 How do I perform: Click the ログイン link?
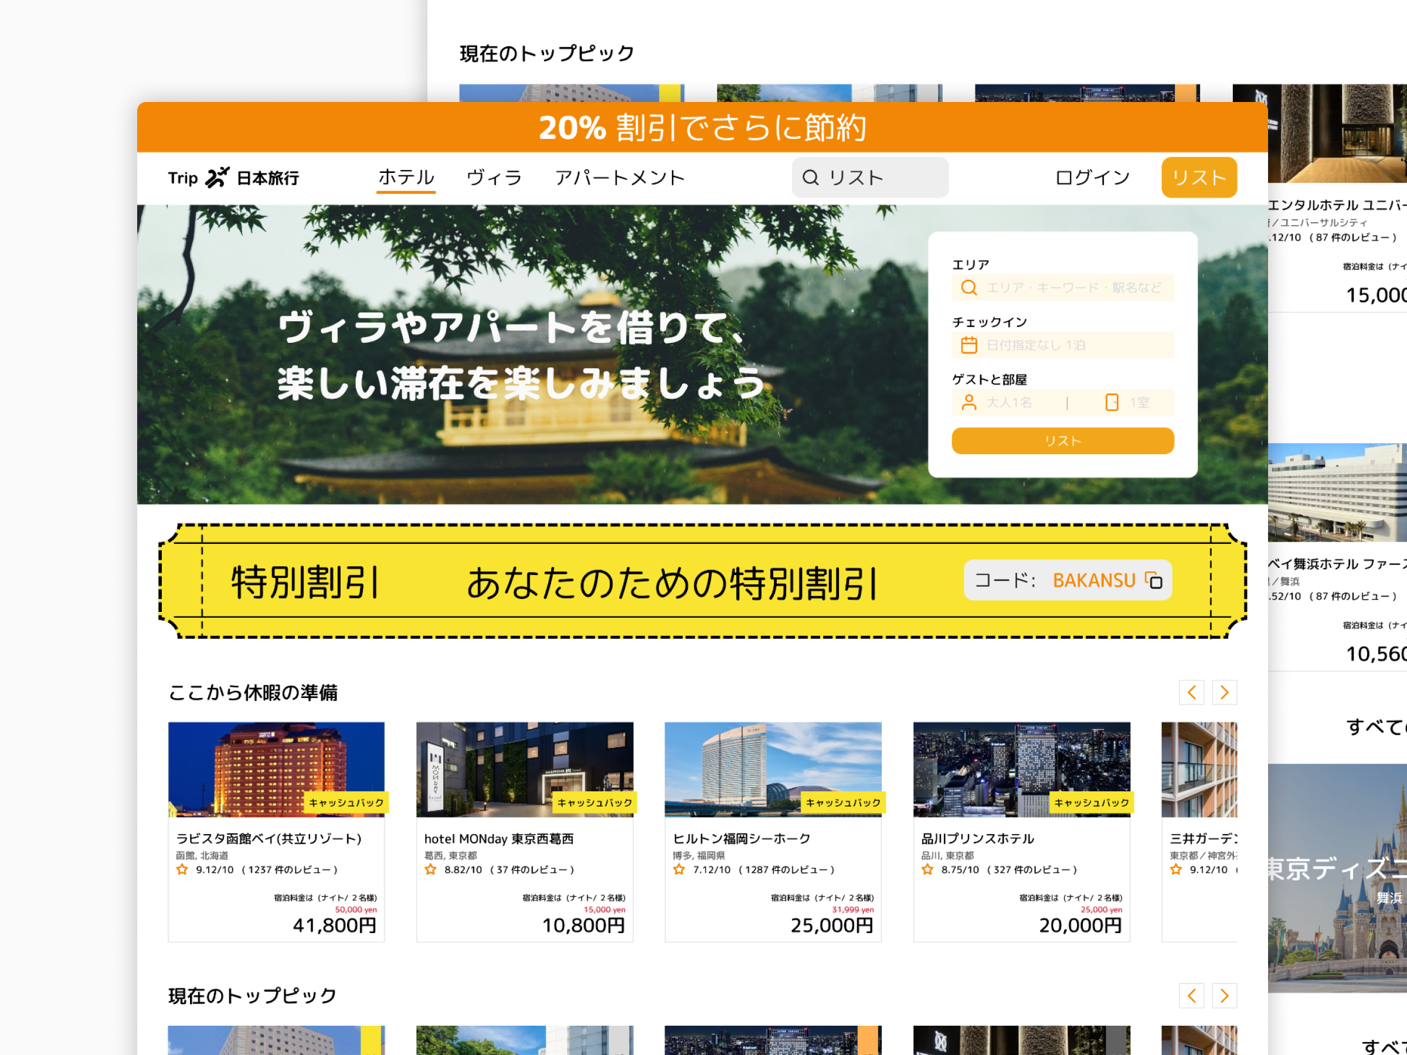[1092, 178]
